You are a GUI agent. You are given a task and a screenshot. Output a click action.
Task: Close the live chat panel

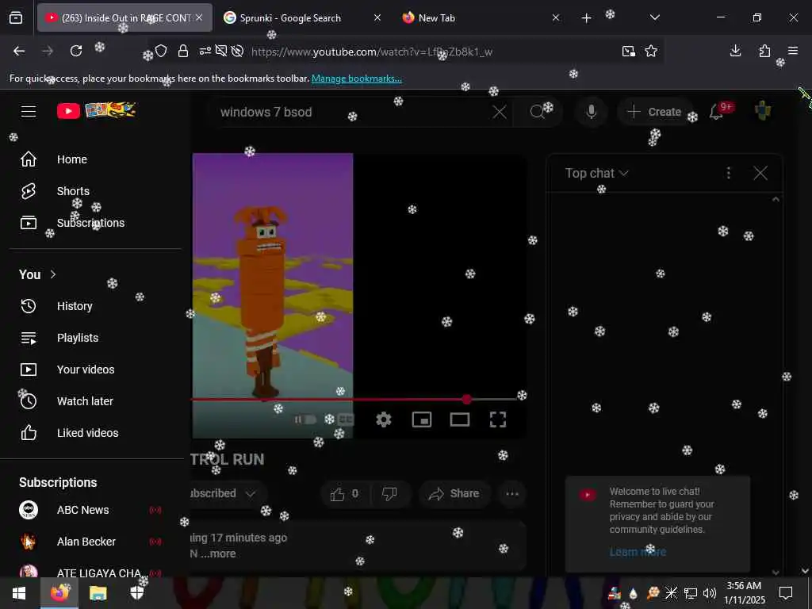tap(760, 173)
